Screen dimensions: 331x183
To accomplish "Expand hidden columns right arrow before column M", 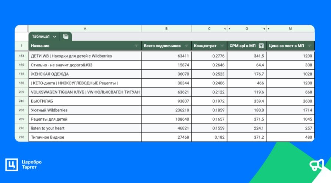I will (x=268, y=28).
